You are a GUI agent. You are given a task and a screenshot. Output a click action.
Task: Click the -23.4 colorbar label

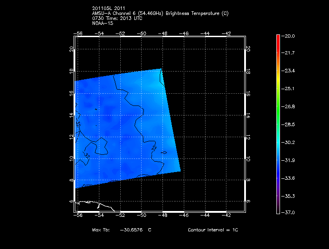coord(288,71)
